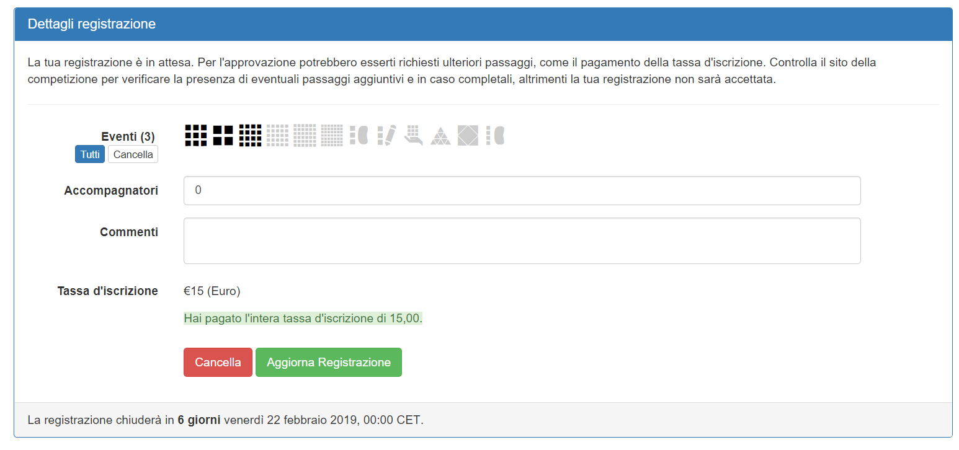Viewport: 959px width, 450px height.
Task: Click the Dettagli registrazione panel header
Action: pos(483,24)
